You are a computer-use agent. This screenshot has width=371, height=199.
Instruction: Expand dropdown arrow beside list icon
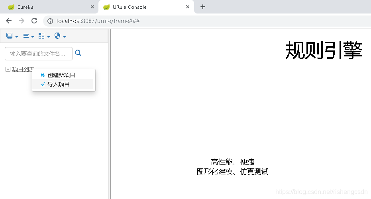pos(33,37)
